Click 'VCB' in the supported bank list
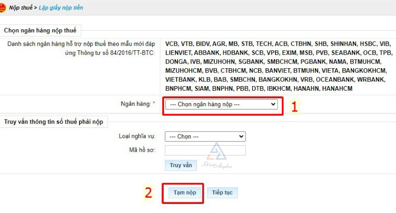The width and height of the screenshot is (396, 213). (x=172, y=44)
